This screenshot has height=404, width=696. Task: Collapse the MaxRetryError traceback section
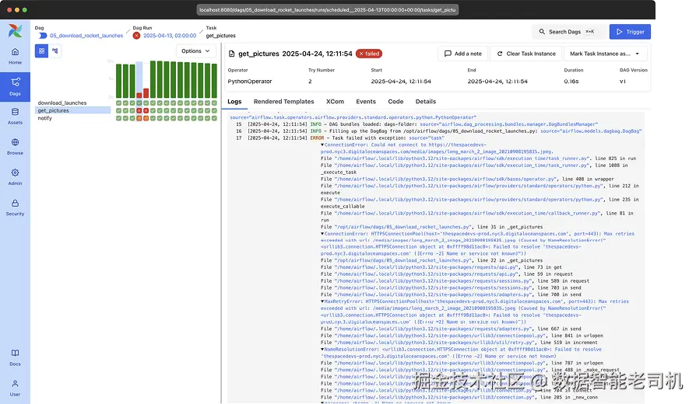point(322,301)
